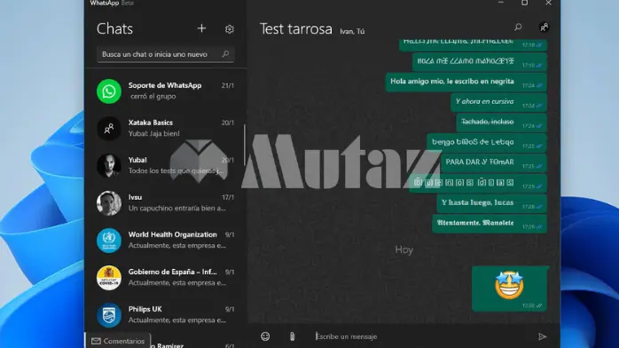Select message 'Y hasta luego, lucas'
Image resolution: width=619 pixels, height=348 pixels.
491,203
